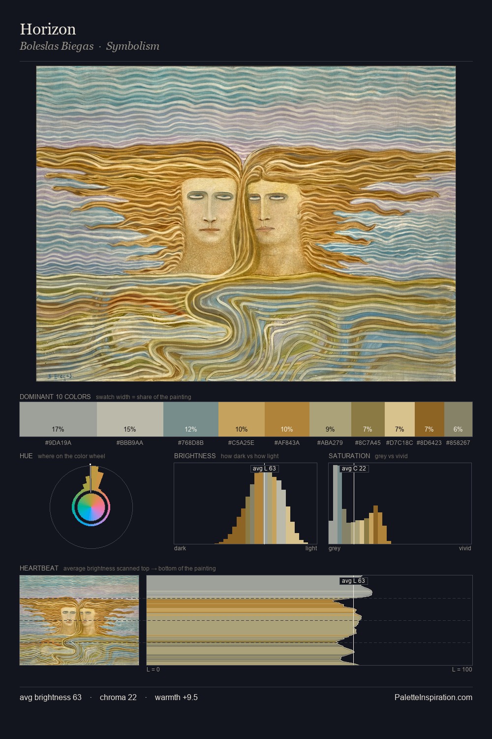Choose the #D7C18C pale gold swatch
This screenshot has width=492, height=739.
click(400, 419)
